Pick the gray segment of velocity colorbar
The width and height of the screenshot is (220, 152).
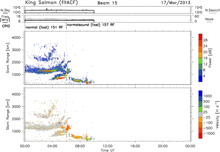(200, 114)
